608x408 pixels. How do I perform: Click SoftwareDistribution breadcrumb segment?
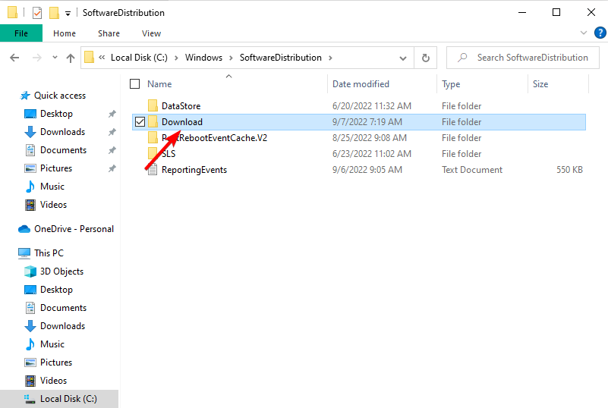pos(280,58)
